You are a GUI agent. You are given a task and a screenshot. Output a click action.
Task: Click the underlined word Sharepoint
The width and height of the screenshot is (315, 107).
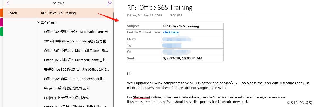click(x=142, y=97)
